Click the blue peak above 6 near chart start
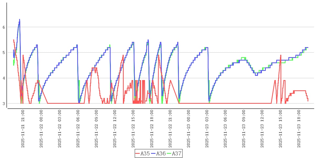 point(19,19)
